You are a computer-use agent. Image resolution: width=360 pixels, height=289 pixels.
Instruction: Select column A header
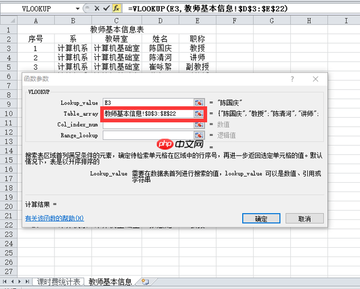pyautogui.click(x=36, y=21)
